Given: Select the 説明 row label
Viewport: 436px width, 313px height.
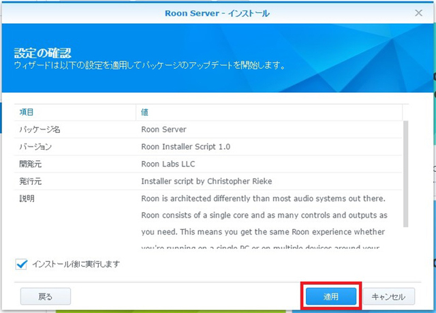Looking at the screenshot, I should [x=27, y=198].
